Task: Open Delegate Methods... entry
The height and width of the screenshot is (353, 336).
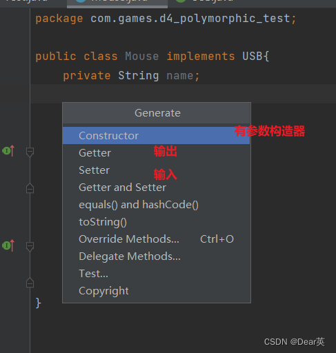Action: 156,256
